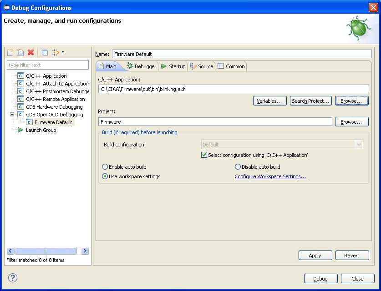Click the Search Project... button
This screenshot has height=291, width=381.
click(x=310, y=101)
